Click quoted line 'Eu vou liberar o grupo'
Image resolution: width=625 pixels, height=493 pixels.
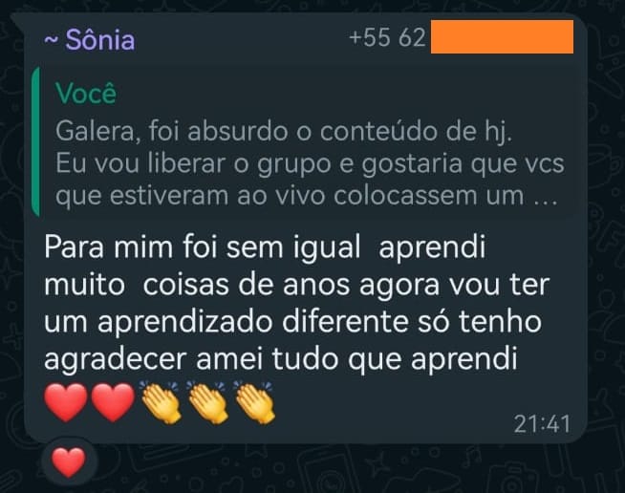click(x=193, y=163)
